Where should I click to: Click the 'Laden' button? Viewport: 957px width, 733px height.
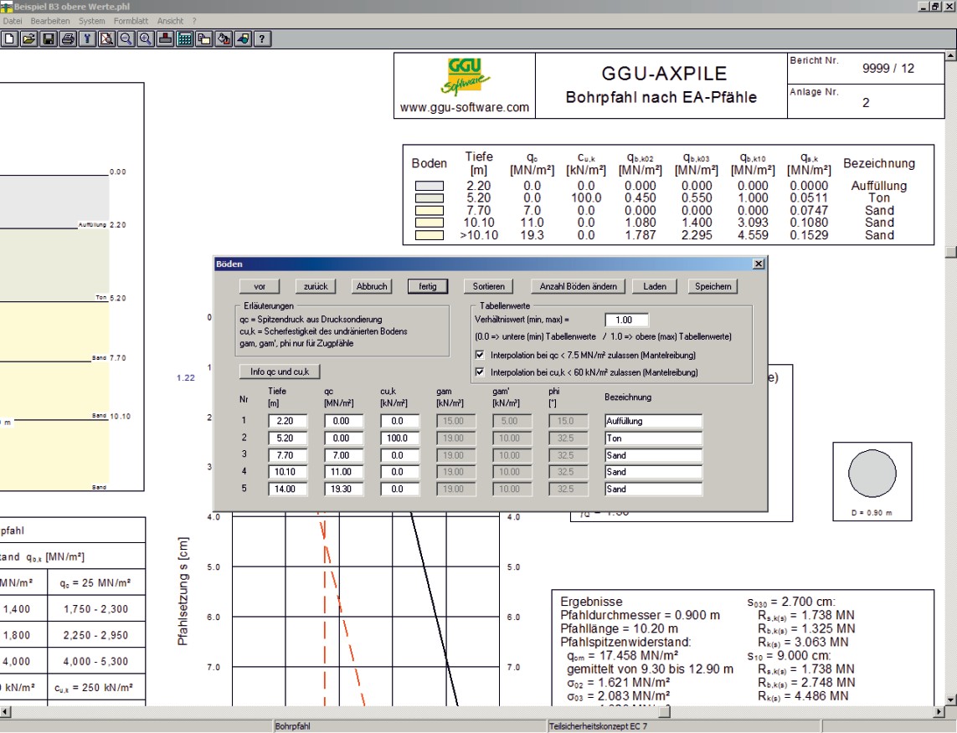[654, 287]
